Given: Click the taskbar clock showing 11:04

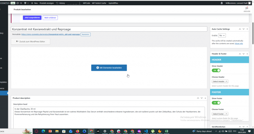Looking at the screenshot, I should click(x=242, y=131).
